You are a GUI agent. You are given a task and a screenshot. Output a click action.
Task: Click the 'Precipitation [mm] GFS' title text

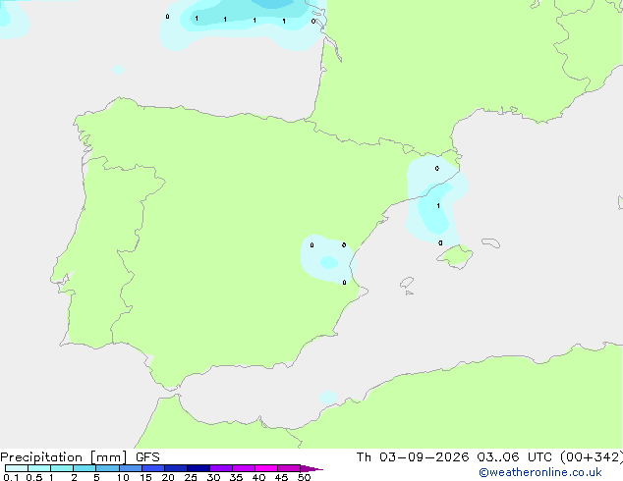80,457
